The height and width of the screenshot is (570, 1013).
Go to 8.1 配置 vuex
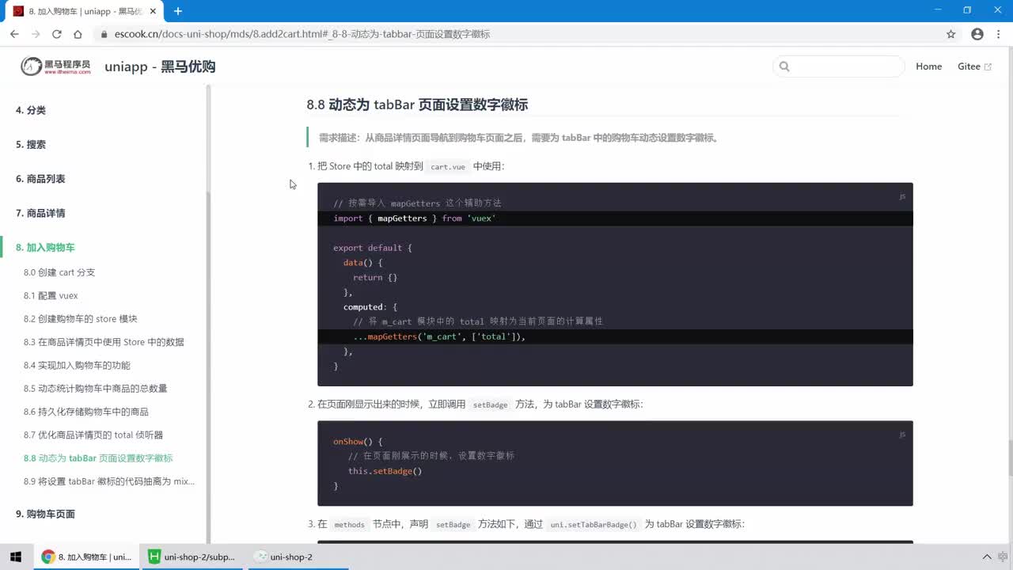click(51, 295)
